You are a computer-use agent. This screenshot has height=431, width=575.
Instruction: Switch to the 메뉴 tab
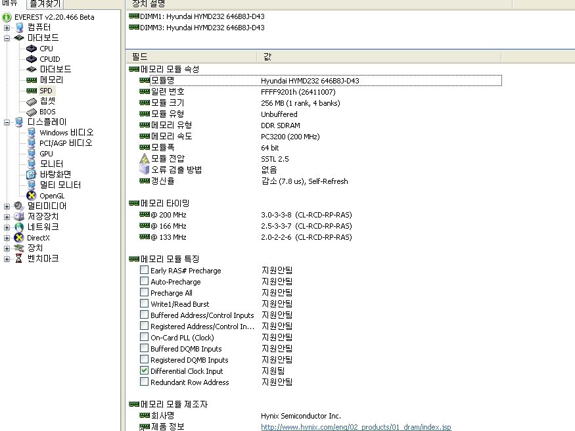11,4
